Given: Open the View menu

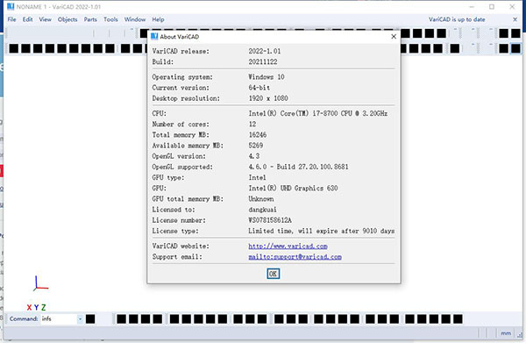Looking at the screenshot, I should (45, 19).
